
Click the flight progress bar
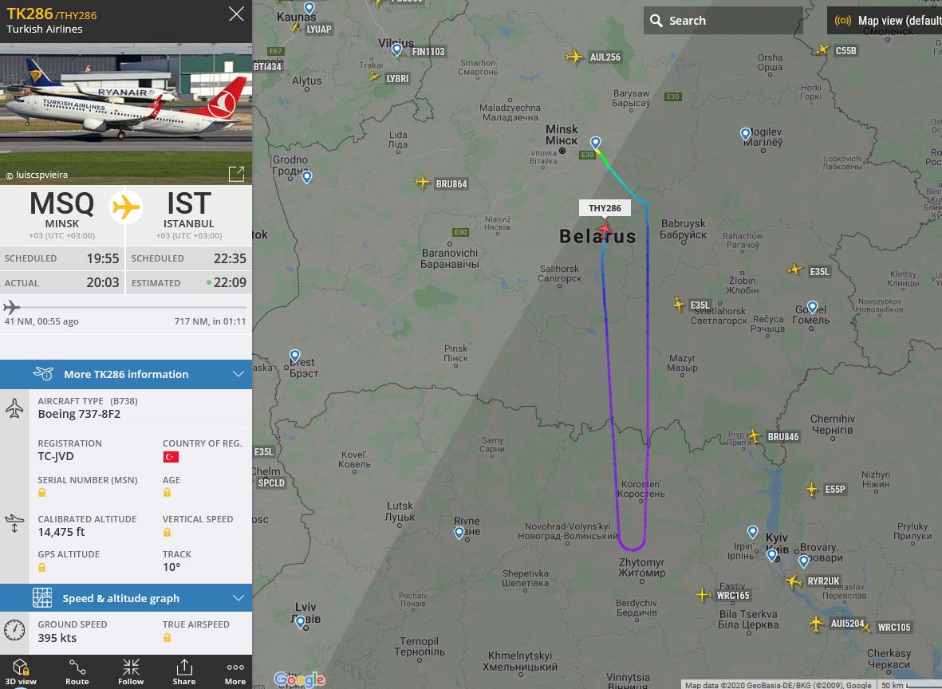125,308
